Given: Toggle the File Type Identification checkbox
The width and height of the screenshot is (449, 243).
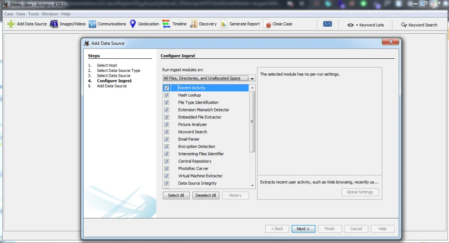Looking at the screenshot, I should [x=167, y=103].
